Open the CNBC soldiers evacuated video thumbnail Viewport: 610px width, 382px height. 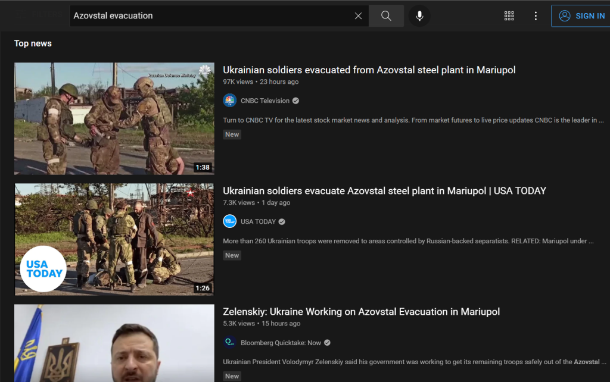[x=114, y=118]
